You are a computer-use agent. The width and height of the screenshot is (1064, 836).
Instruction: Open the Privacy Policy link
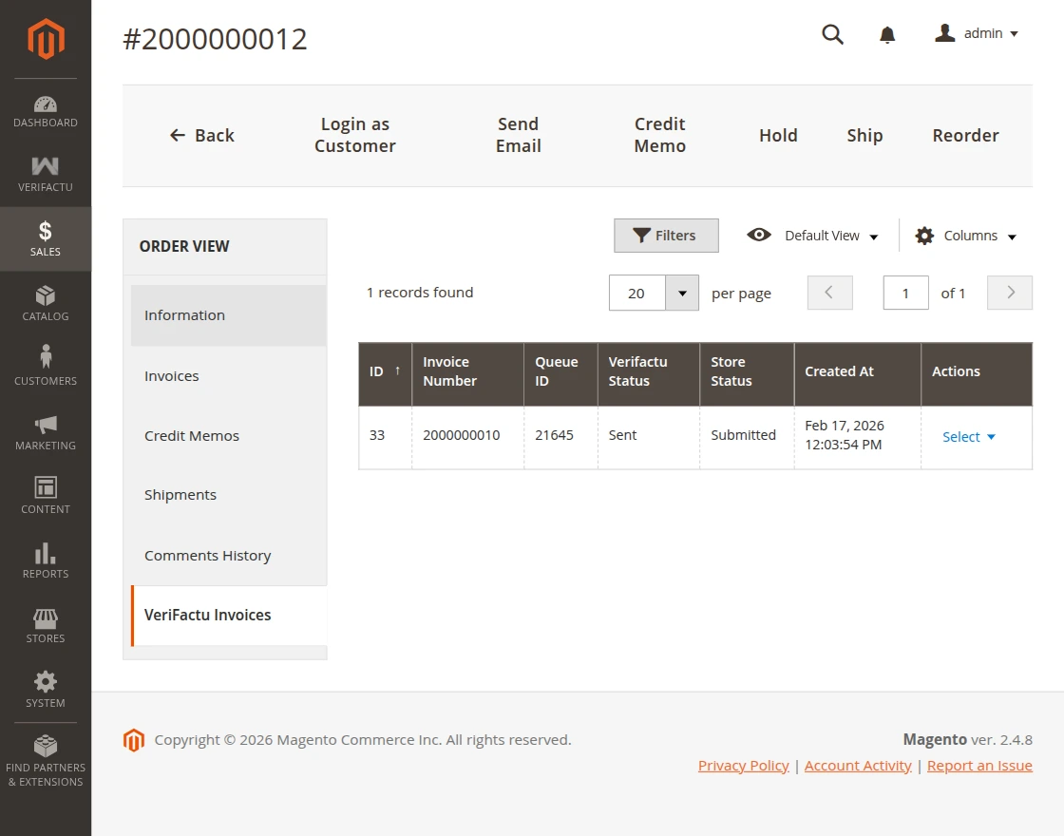tap(743, 765)
